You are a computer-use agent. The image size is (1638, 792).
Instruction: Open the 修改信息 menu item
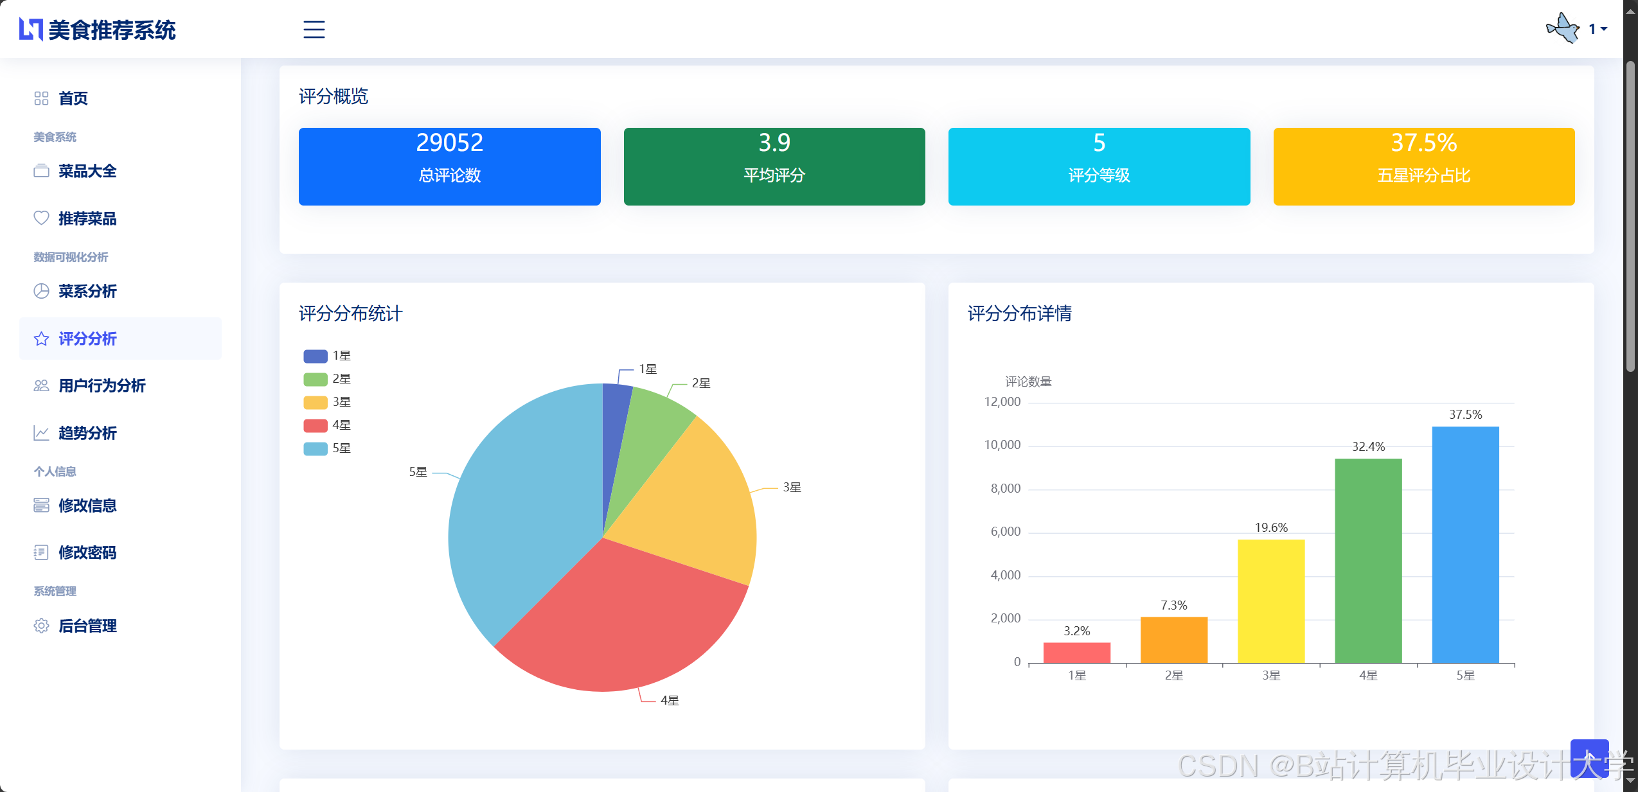point(87,506)
